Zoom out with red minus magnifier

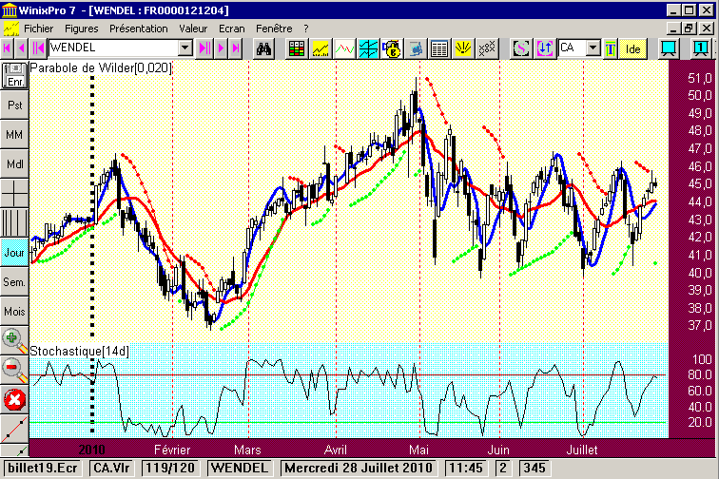14,370
